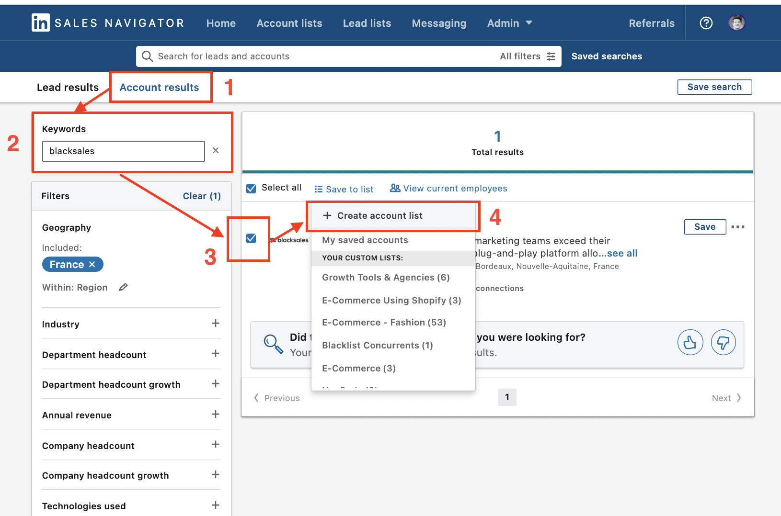Click Clear (1) filters link
Screen dimensions: 781x516
pos(202,196)
